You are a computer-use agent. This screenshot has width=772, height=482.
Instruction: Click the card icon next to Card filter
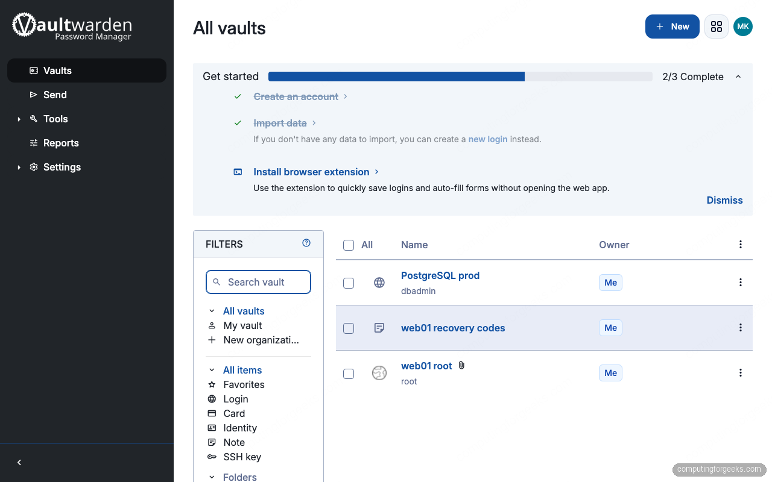point(212,413)
